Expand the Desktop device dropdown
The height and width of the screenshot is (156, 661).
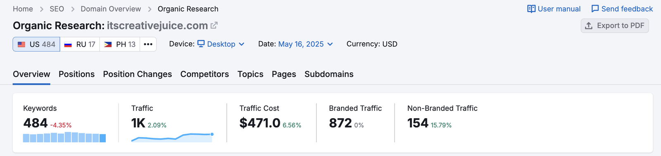221,44
